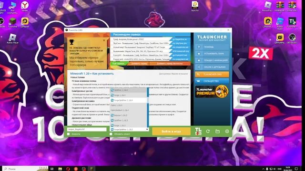Screen dimensions: 305x171
Task: Switch the 'ENG' input language indicator
Action: [x=280, y=169]
